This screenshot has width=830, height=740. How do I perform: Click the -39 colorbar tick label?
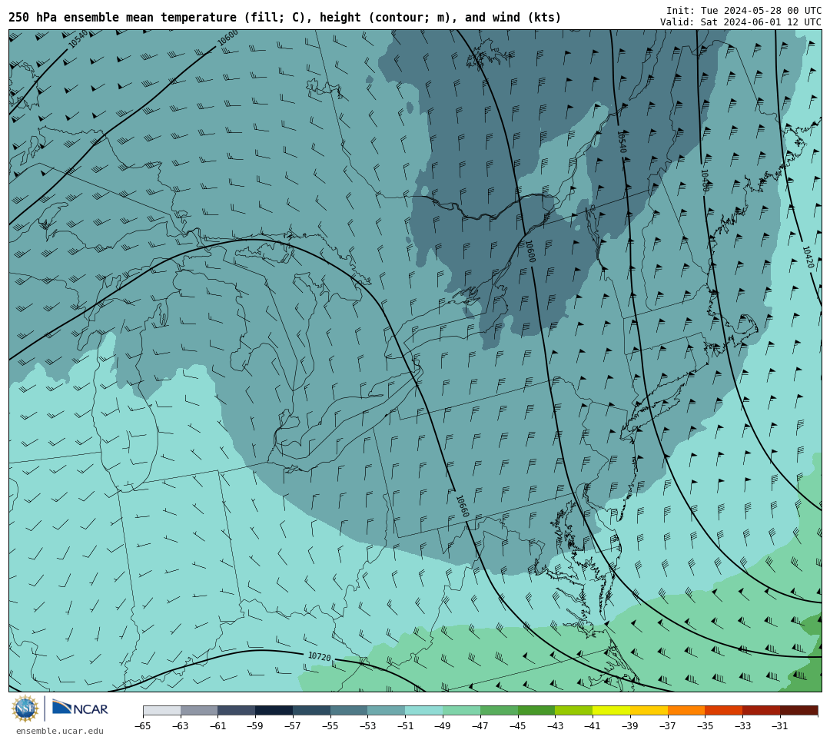[x=630, y=726]
